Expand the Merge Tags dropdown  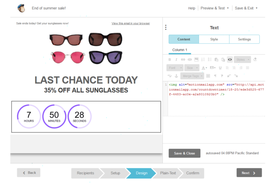coord(192,76)
